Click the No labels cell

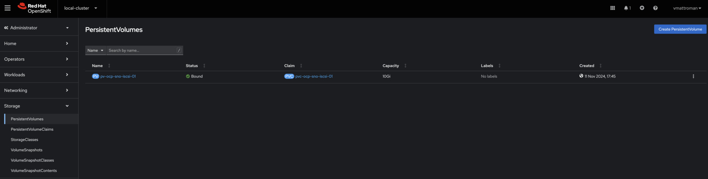tap(489, 76)
